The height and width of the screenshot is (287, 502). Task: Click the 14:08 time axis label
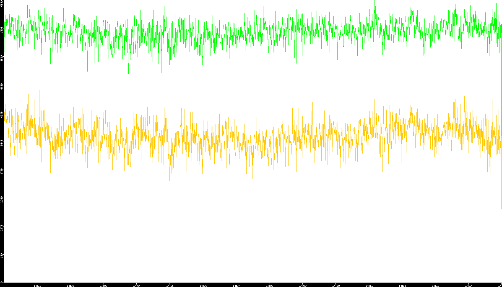269,286
